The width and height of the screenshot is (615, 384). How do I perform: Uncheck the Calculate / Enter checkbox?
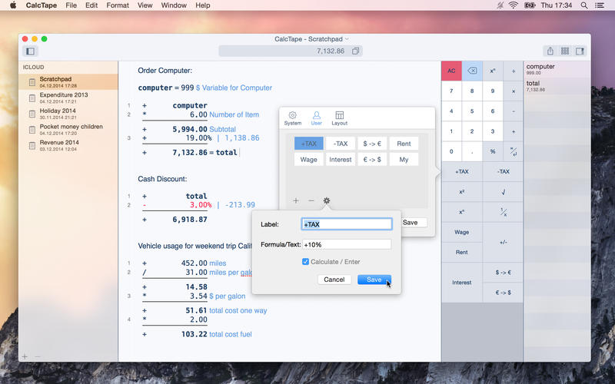coord(306,262)
